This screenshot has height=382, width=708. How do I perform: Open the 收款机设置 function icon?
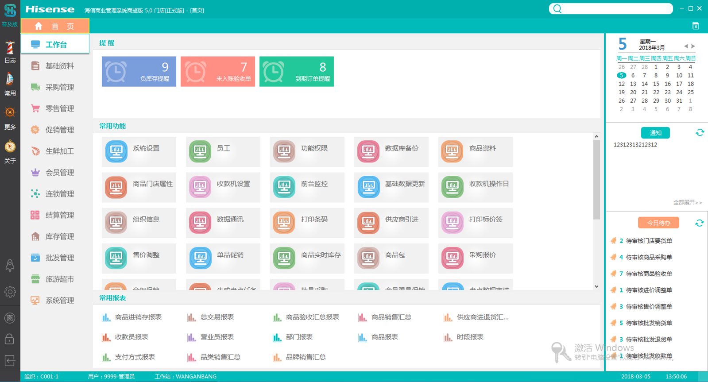coord(200,187)
